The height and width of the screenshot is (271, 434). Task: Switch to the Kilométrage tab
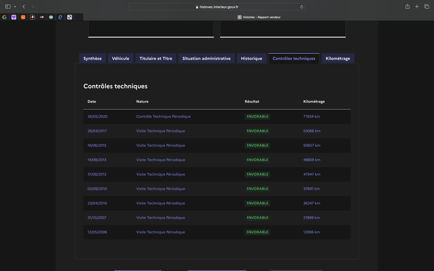337,59
